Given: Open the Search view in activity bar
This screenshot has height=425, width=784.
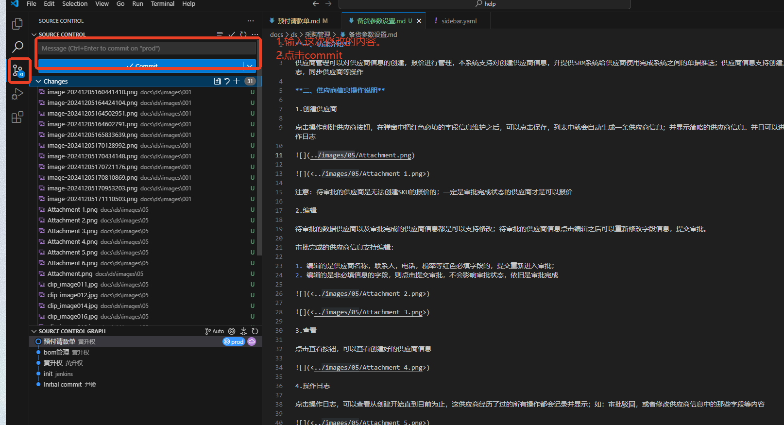Looking at the screenshot, I should click(17, 47).
